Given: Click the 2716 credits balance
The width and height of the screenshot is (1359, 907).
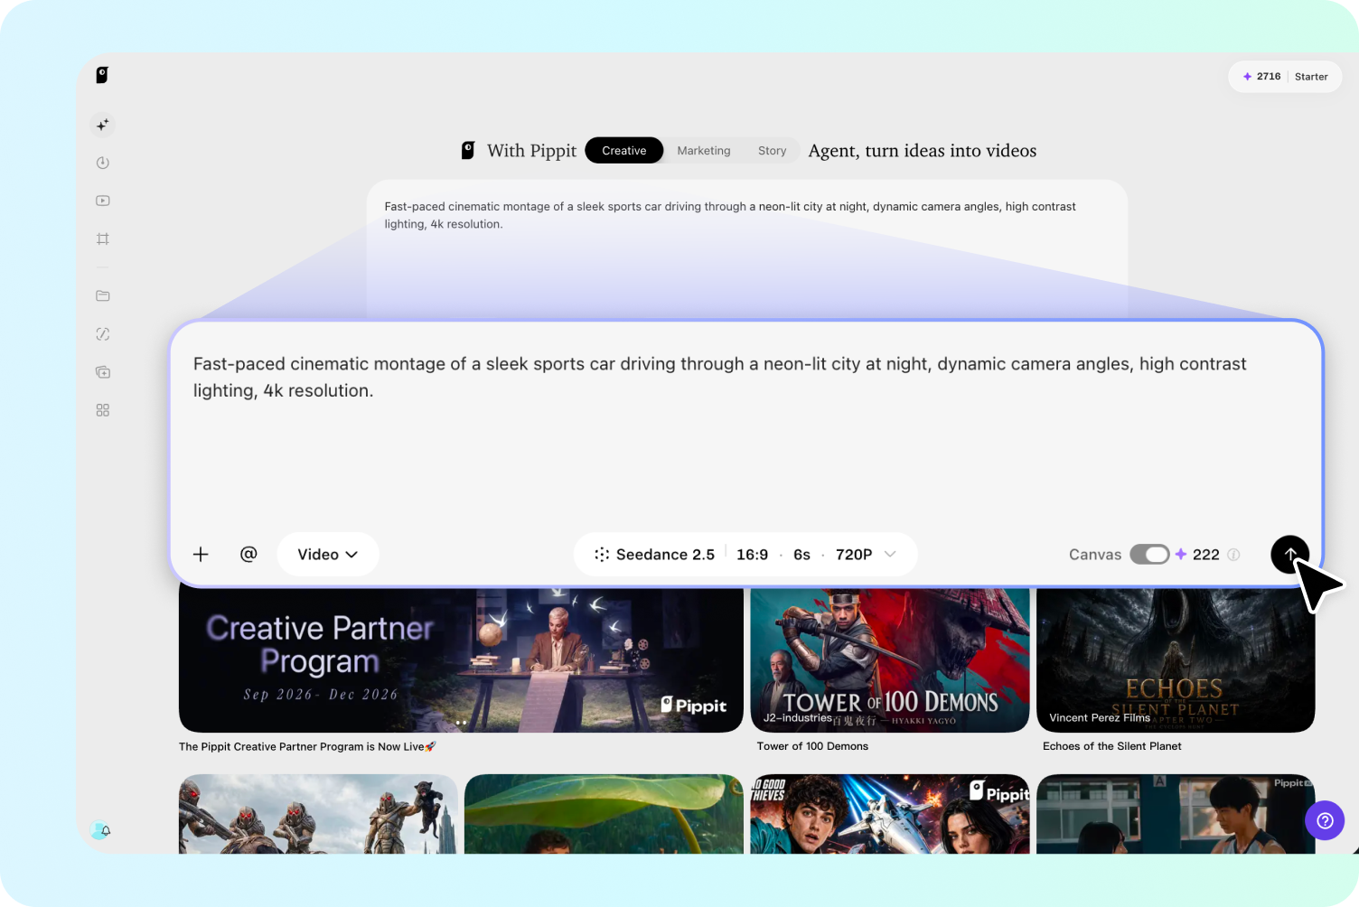Looking at the screenshot, I should click(1269, 77).
